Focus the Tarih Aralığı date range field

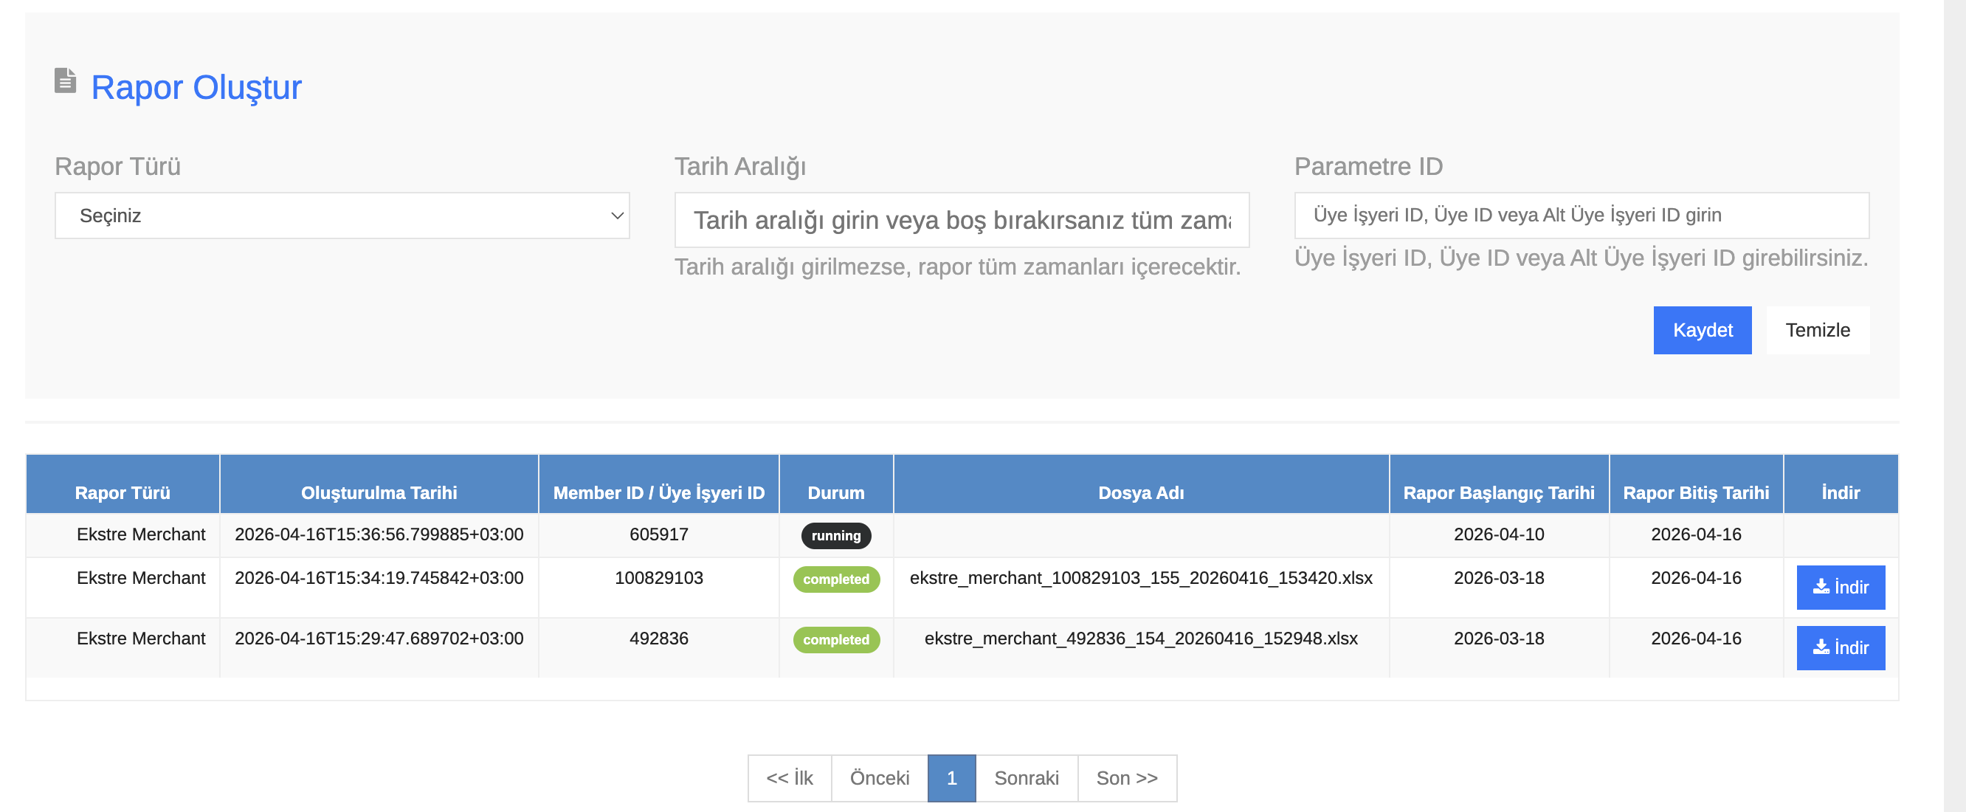point(961,221)
